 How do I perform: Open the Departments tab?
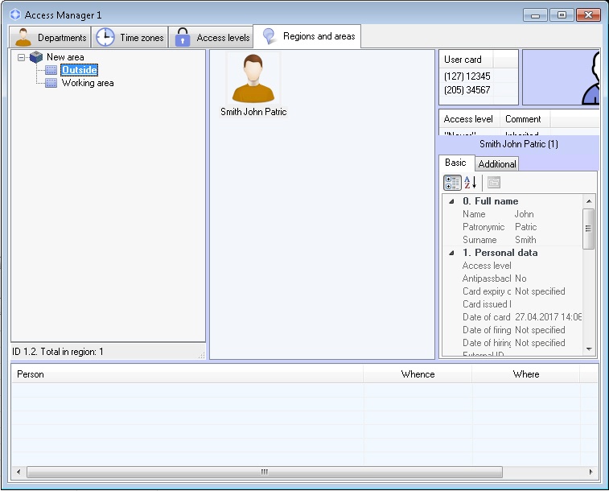tap(50, 37)
